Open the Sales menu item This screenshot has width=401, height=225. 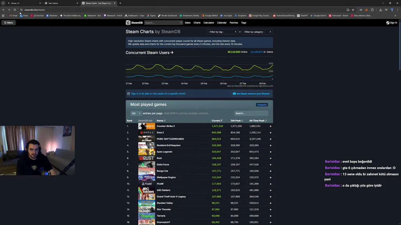click(188, 22)
